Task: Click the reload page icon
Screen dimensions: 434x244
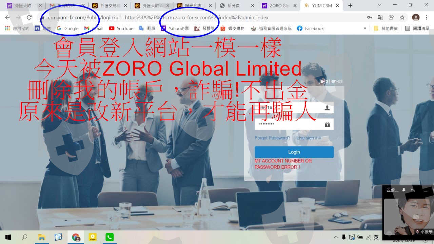Action: pos(29,17)
